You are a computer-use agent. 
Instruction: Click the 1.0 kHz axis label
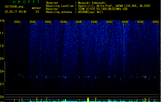tap(2, 46)
